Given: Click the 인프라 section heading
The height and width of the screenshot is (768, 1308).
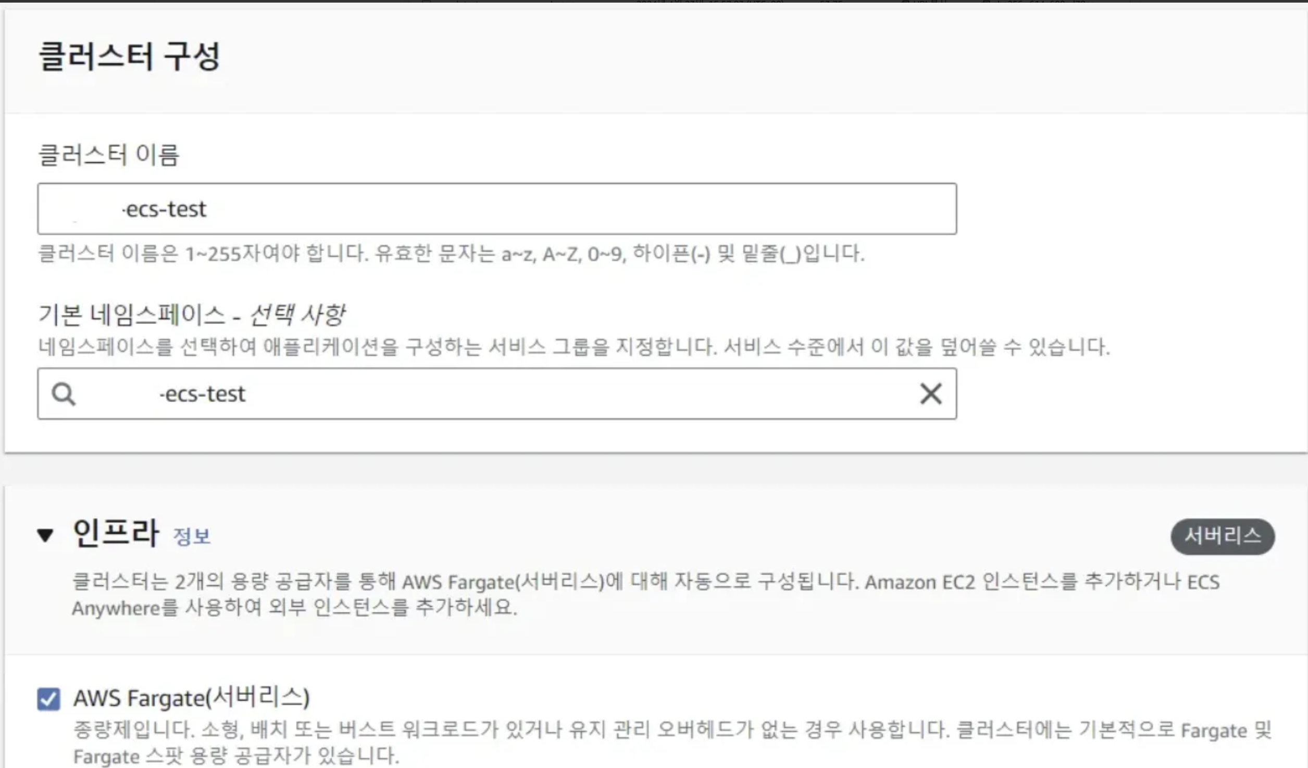Looking at the screenshot, I should pos(116,534).
